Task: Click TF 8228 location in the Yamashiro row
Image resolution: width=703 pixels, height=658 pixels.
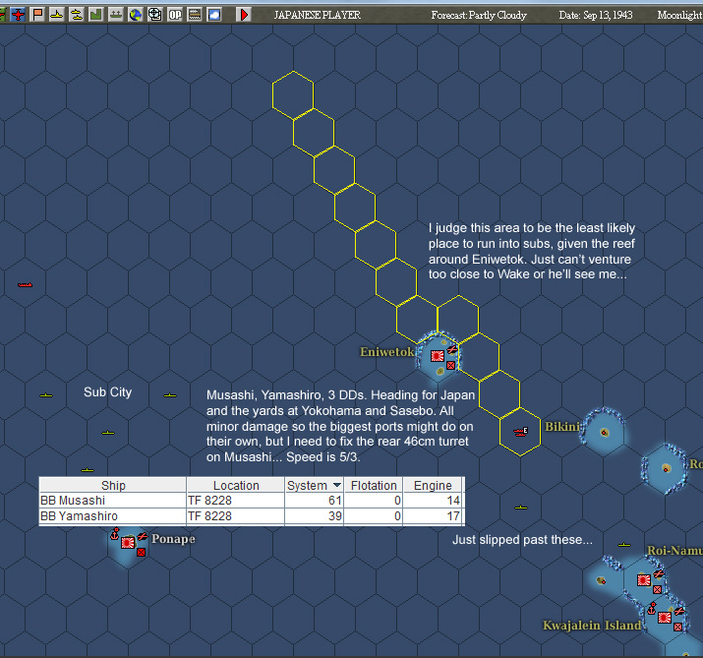Action: click(x=209, y=516)
